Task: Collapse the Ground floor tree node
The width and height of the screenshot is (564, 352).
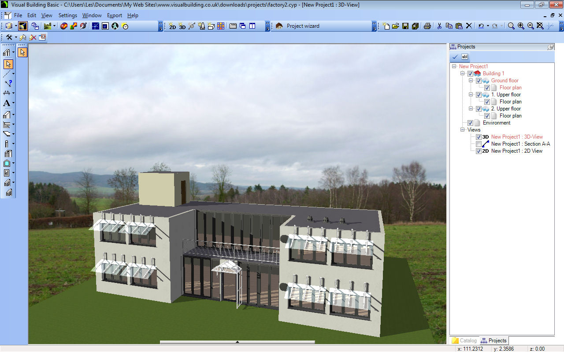Action: point(471,81)
